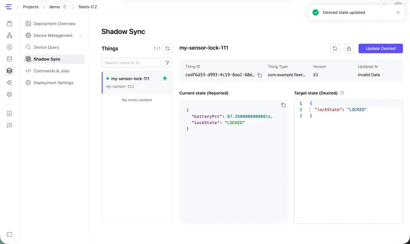
Task: Refresh the my-sensor-lock-111 shadow
Action: [335, 48]
